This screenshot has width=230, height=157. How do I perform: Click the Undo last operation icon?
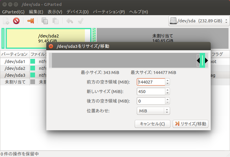click(70, 21)
